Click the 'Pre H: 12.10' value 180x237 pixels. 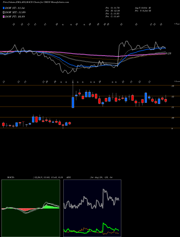(x=112, y=11)
